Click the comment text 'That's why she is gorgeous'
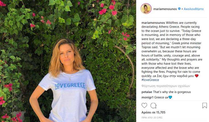This screenshot has height=122, width=209. point(172,92)
